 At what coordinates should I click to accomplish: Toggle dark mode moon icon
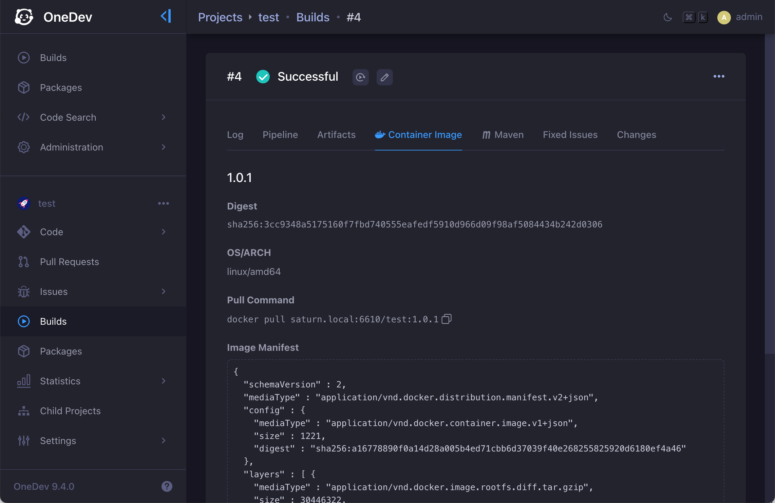pos(667,17)
